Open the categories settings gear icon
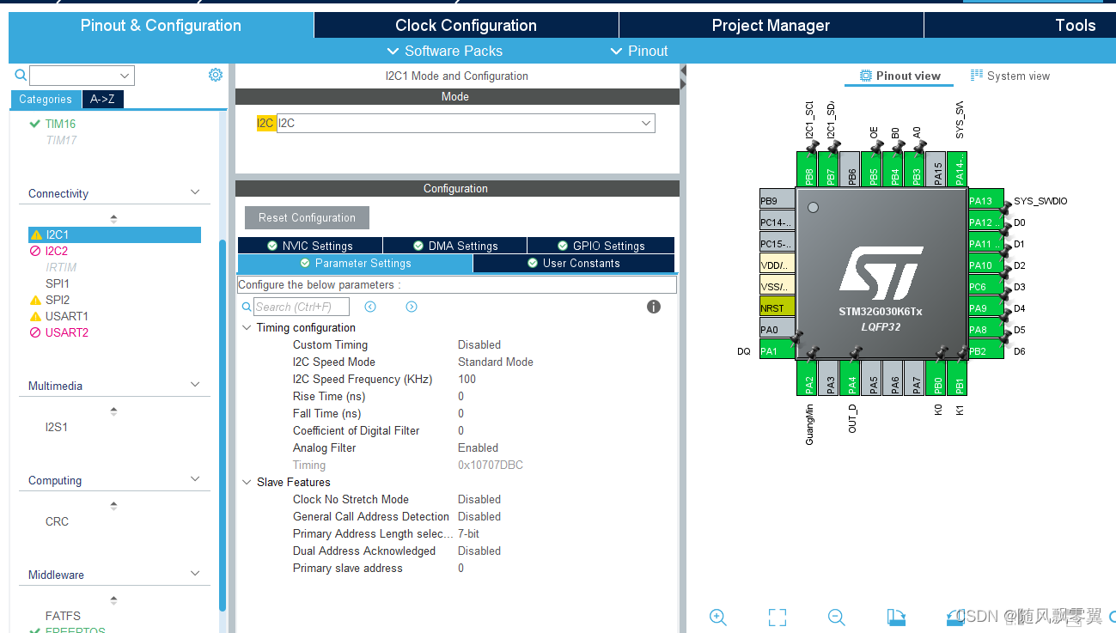The image size is (1116, 633). tap(216, 75)
